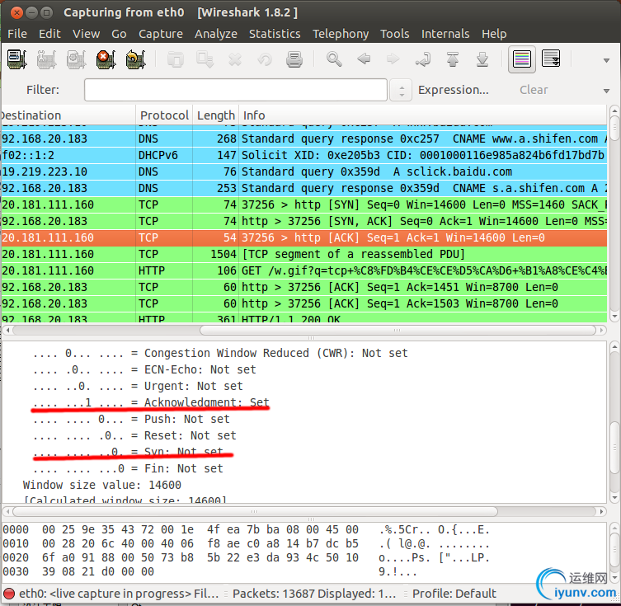Image resolution: width=621 pixels, height=606 pixels.
Task: Open the Statistics menu
Action: 275,34
